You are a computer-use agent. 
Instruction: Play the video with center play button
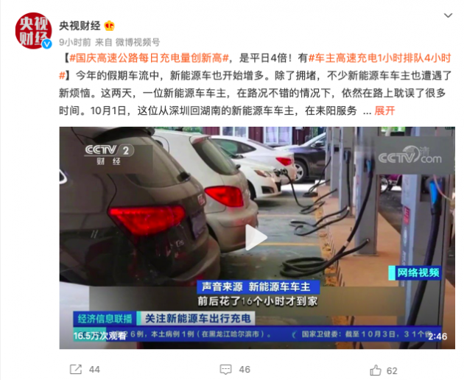click(x=256, y=237)
